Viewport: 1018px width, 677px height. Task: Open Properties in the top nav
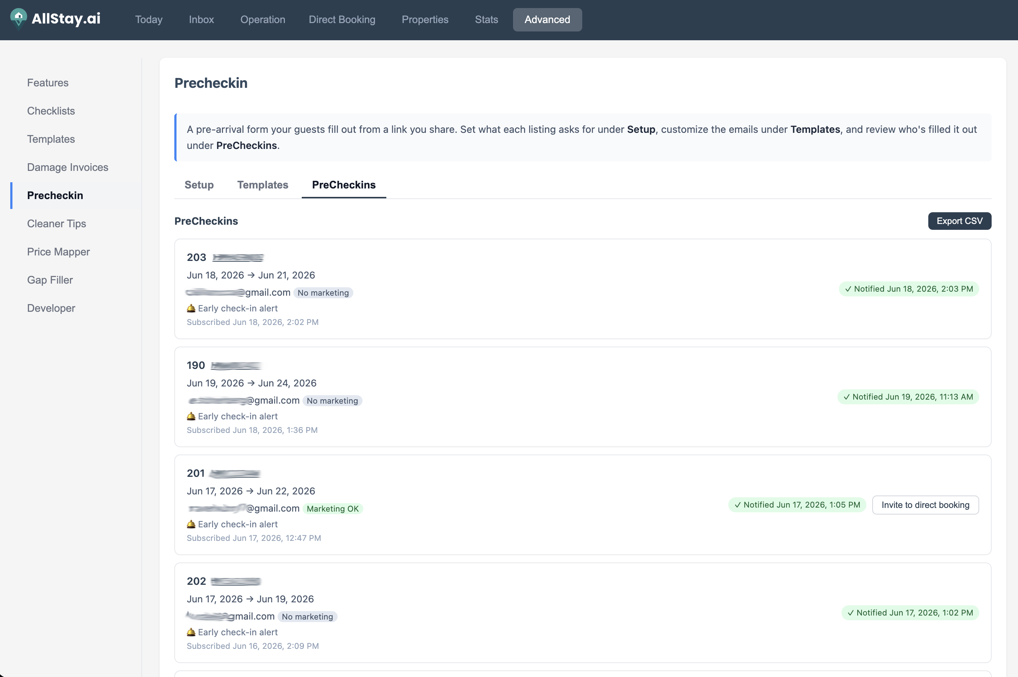point(425,19)
